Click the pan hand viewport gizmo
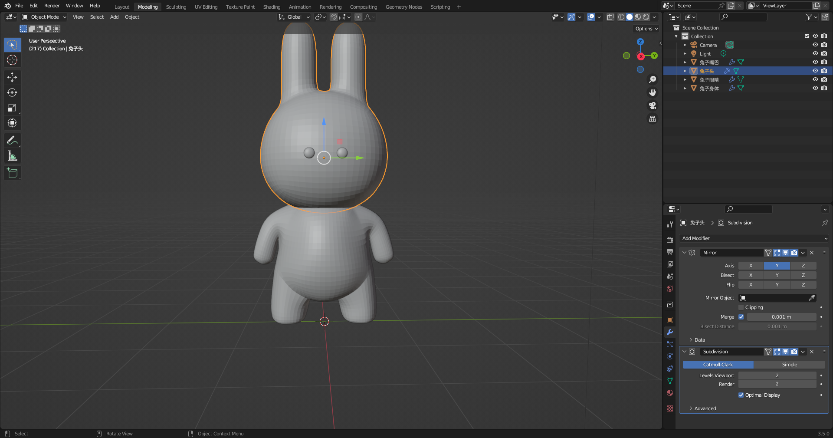 click(x=653, y=92)
